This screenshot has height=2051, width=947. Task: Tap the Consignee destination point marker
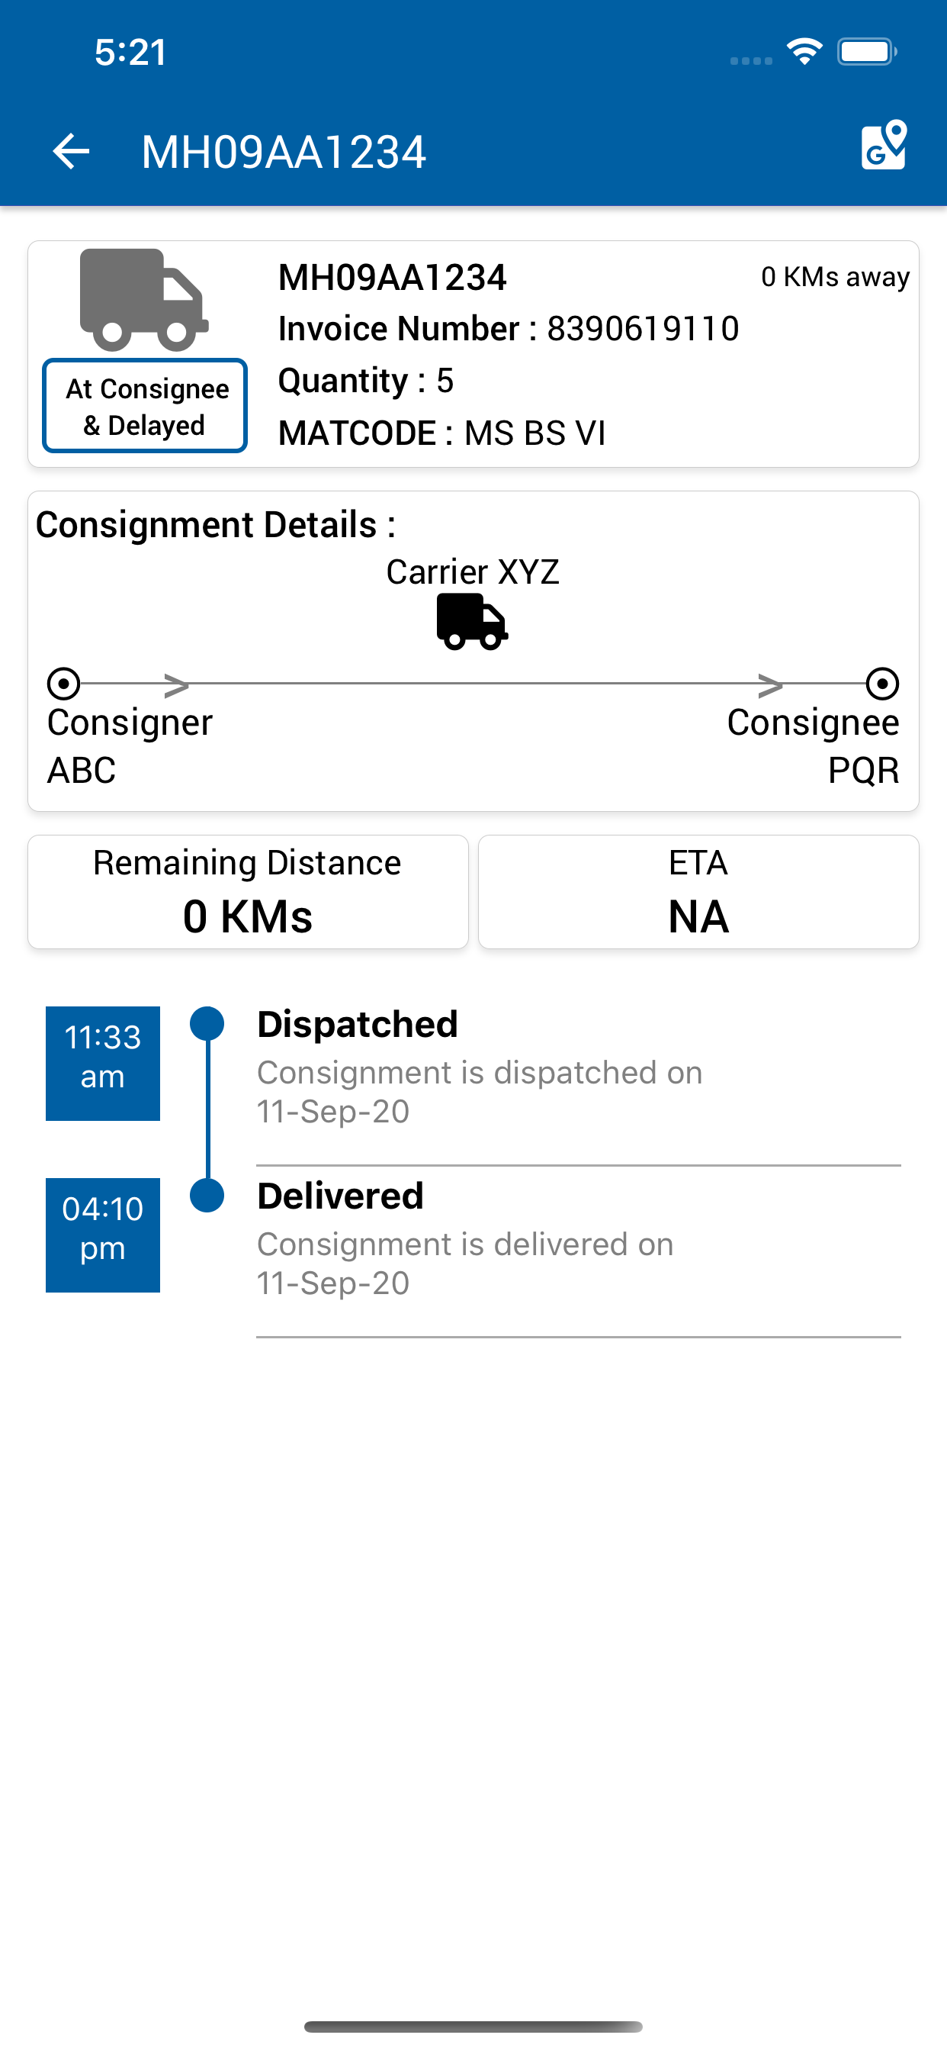pyautogui.click(x=881, y=683)
